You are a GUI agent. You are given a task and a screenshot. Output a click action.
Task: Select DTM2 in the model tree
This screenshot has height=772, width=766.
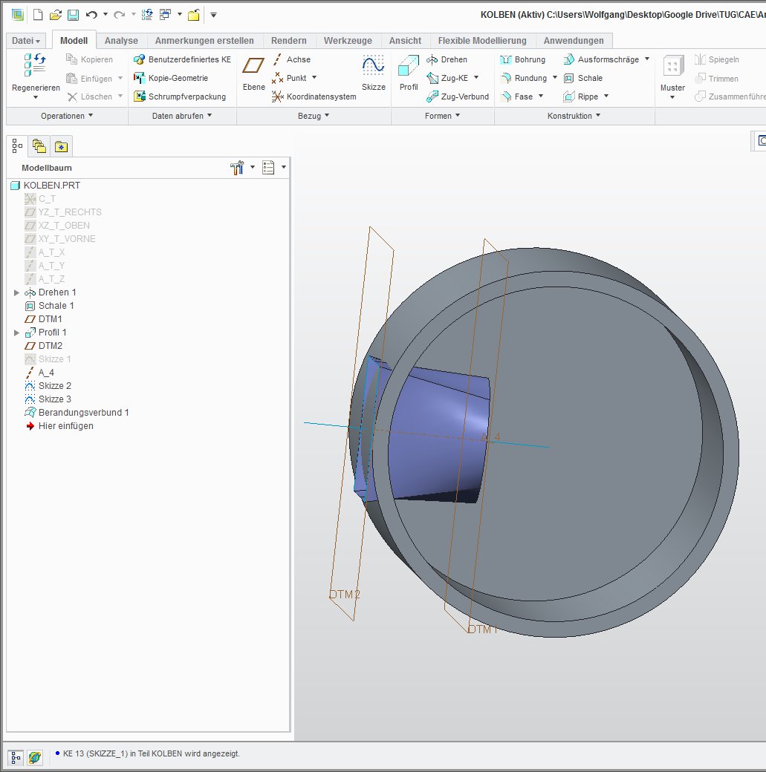[x=43, y=346]
